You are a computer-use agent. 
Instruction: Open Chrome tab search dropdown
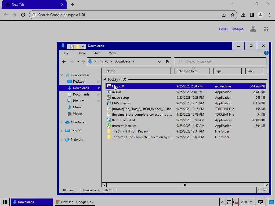coord(232,4)
